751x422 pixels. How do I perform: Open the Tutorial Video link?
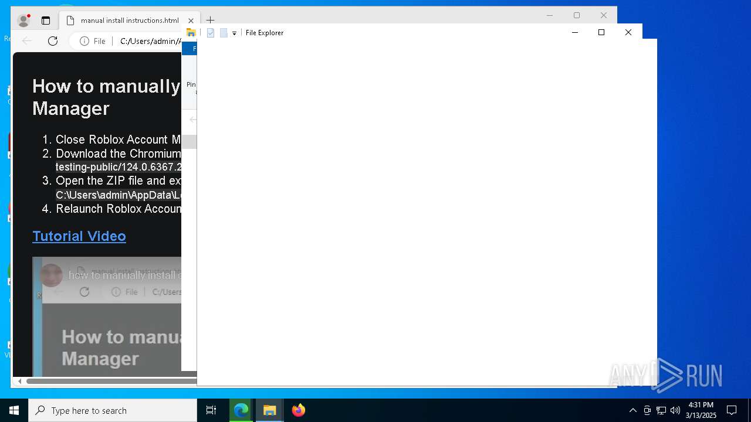(79, 236)
